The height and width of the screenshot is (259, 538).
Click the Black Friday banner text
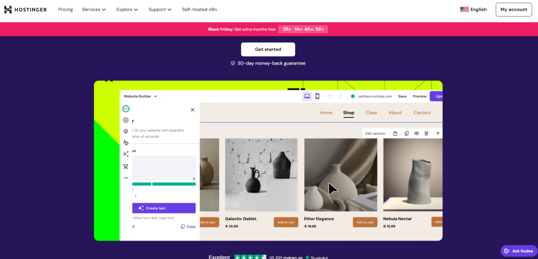tap(242, 29)
